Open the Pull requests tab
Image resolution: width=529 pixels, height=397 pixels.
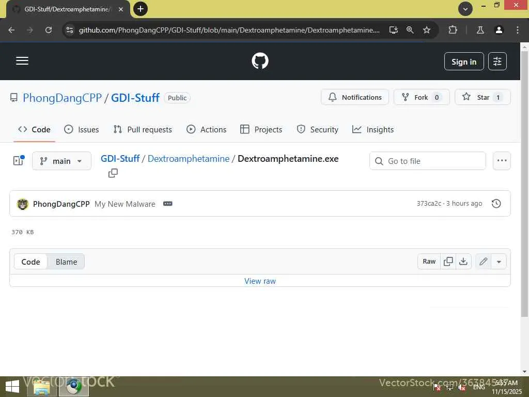(143, 130)
